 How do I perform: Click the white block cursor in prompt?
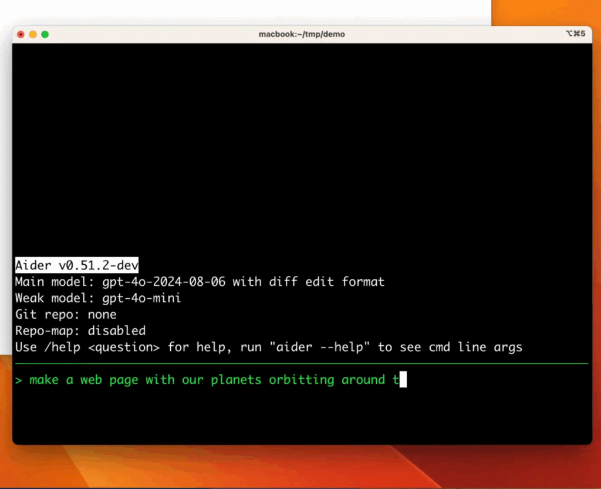click(x=403, y=379)
